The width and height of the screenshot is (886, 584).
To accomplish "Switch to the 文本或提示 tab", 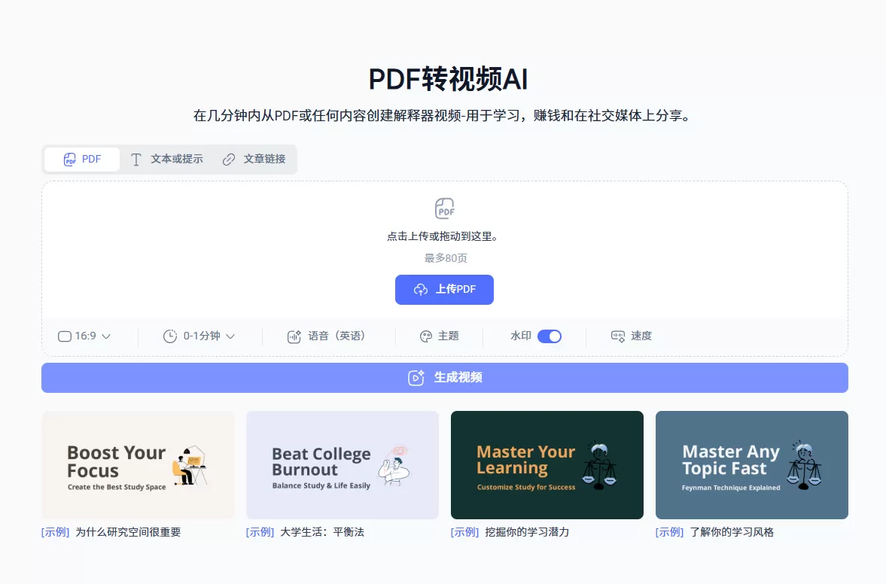I will [x=166, y=159].
